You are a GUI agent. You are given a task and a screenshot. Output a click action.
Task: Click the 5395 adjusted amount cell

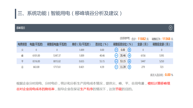162,56
